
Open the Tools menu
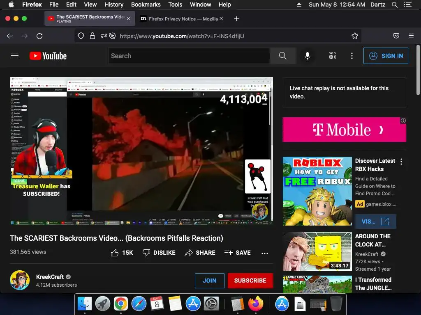[175, 5]
